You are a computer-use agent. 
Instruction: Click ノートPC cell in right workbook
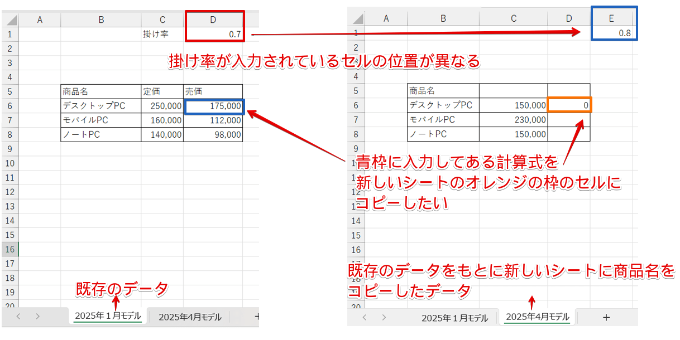(x=443, y=134)
